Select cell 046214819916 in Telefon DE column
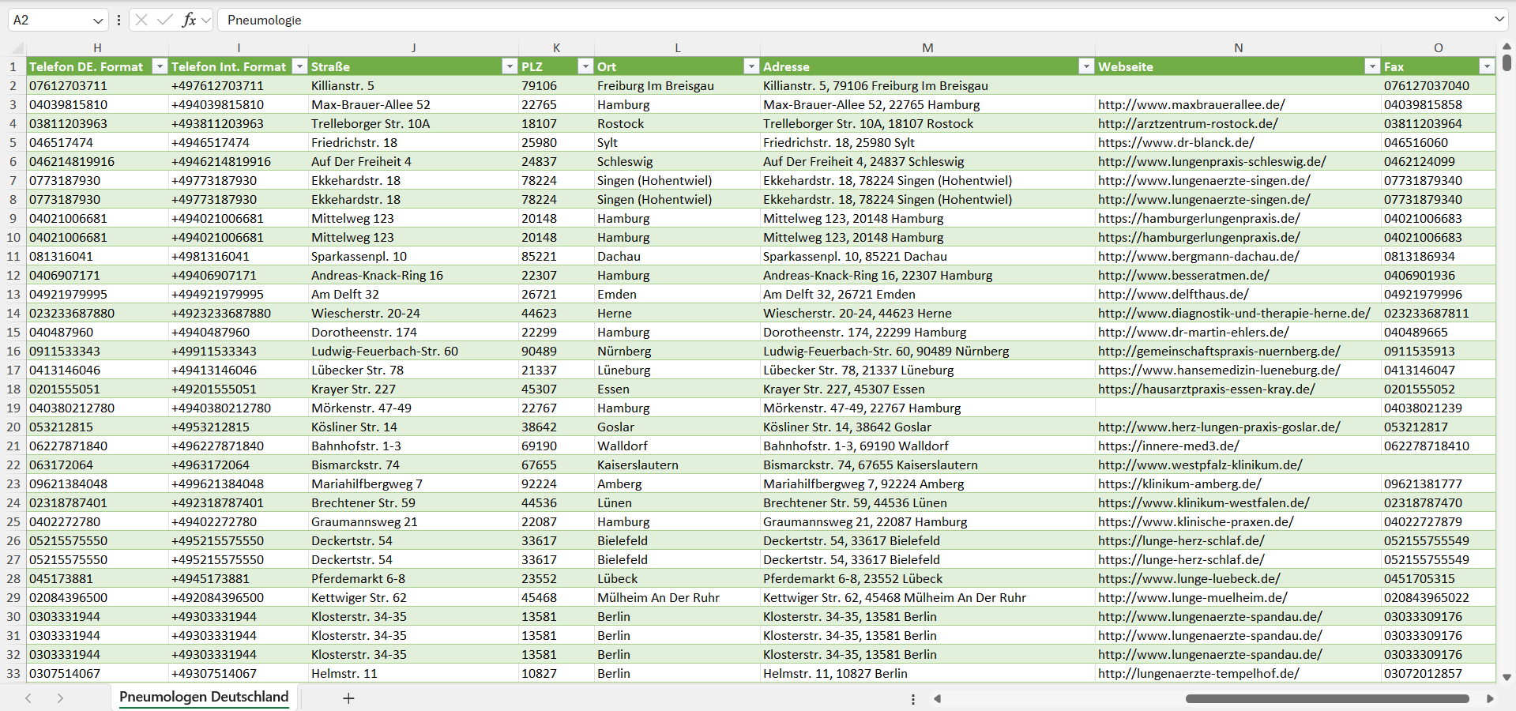Viewport: 1516px width, 711px height. pos(97,161)
